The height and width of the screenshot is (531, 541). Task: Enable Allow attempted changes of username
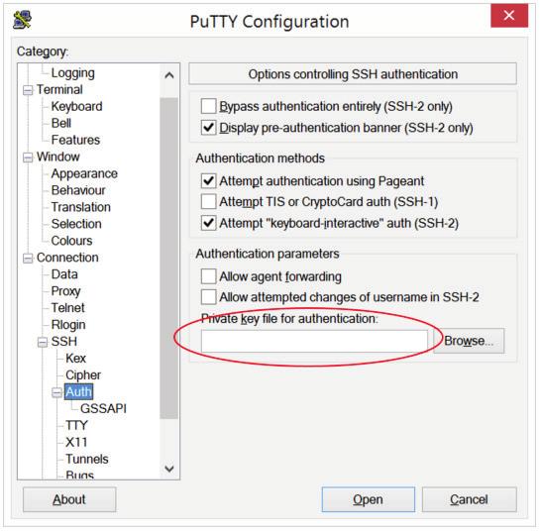click(x=209, y=297)
